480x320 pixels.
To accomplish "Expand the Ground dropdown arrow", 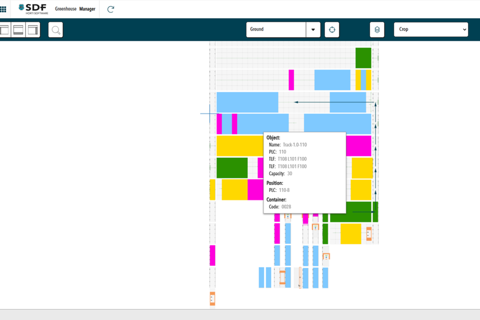I will click(313, 29).
